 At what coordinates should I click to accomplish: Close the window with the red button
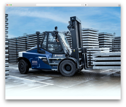(7, 5)
